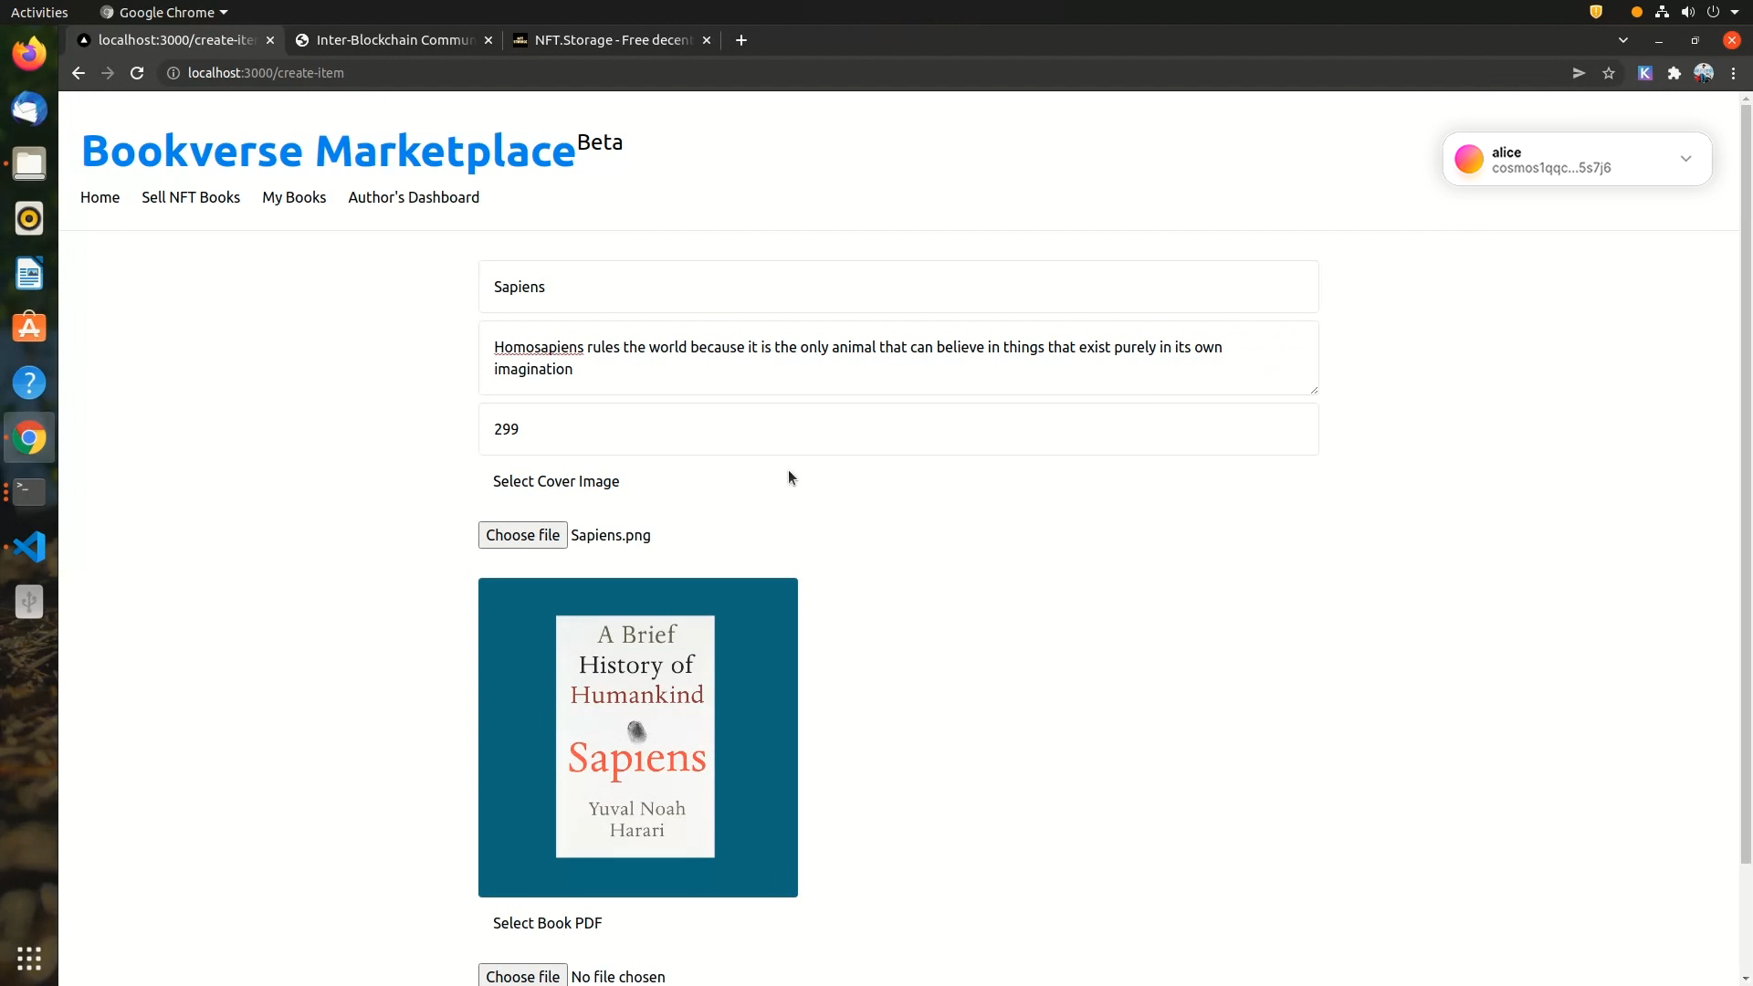Click the browser reload icon
Image resolution: width=1753 pixels, height=986 pixels.
pyautogui.click(x=137, y=73)
